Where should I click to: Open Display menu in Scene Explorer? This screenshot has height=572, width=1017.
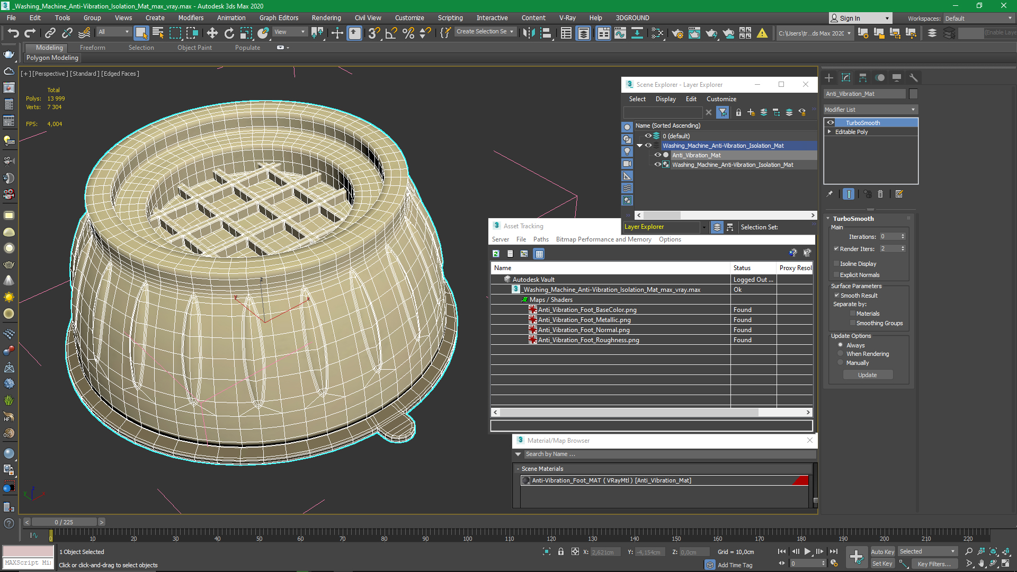(x=666, y=99)
